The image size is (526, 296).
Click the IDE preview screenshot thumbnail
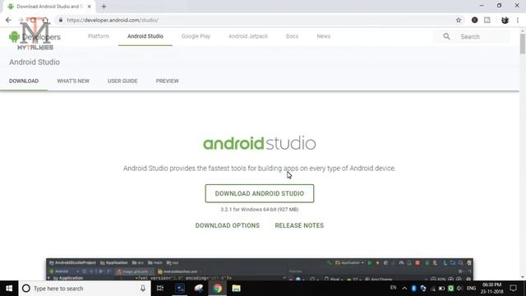[260, 269]
